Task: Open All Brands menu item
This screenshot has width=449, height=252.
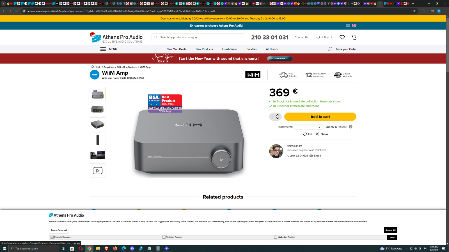Action: coord(272,49)
